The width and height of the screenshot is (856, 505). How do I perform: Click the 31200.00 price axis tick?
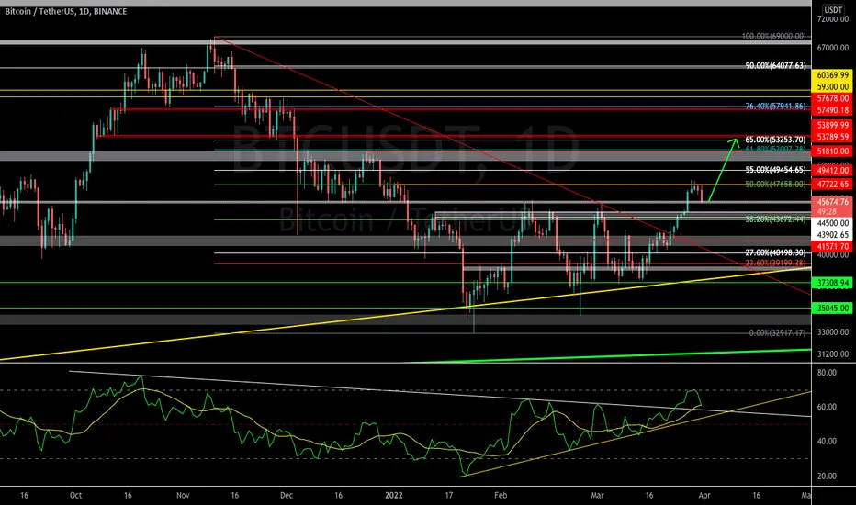tap(832, 354)
